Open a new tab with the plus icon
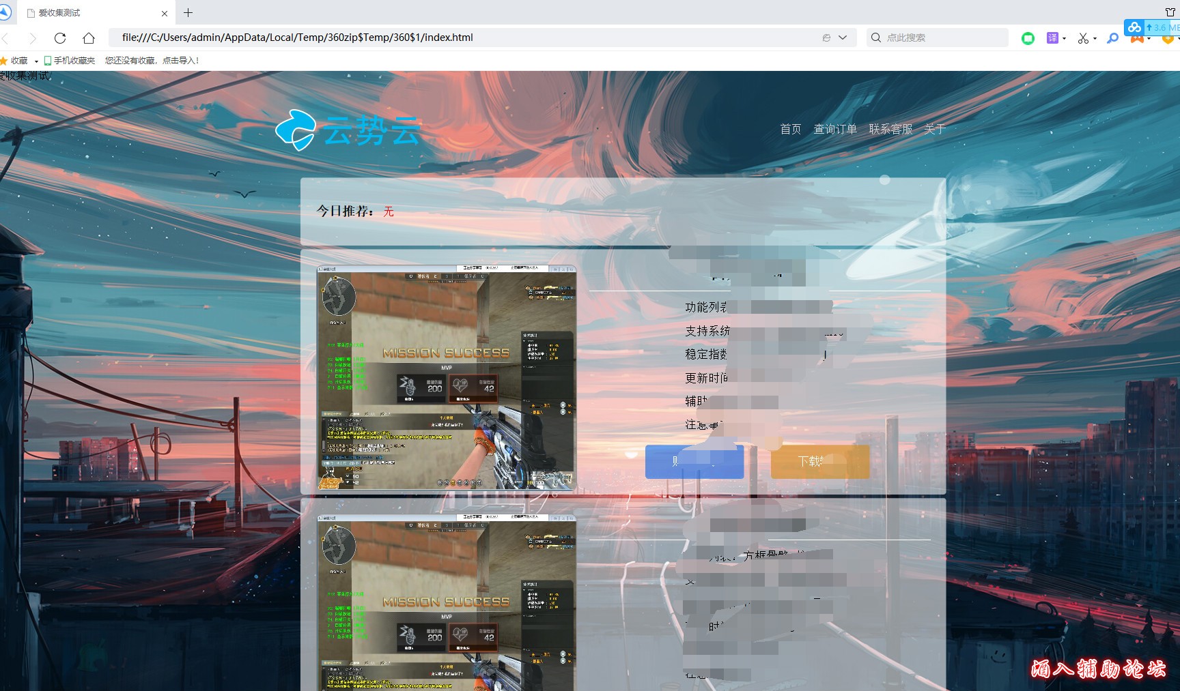Viewport: 1180px width, 691px height. (x=188, y=12)
